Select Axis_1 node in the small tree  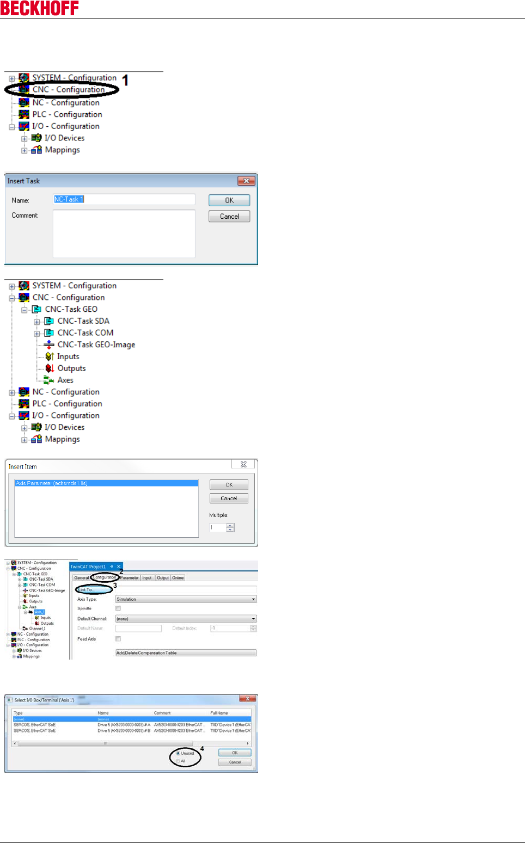tap(39, 612)
